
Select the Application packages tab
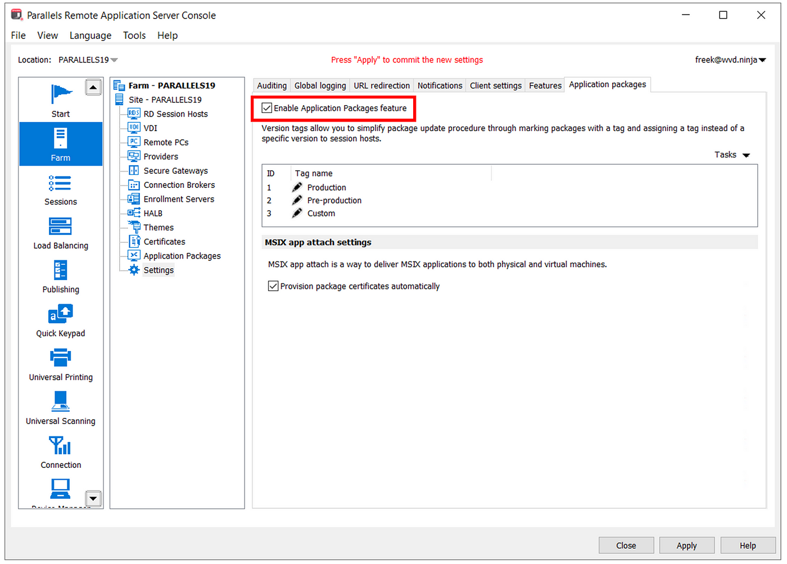[x=607, y=84]
